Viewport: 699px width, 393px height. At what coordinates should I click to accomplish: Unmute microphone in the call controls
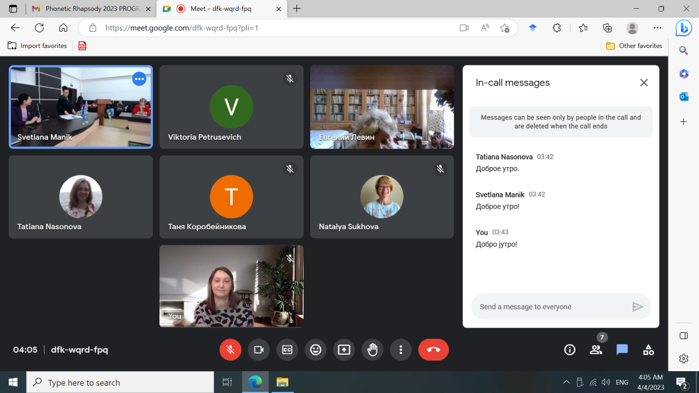[230, 350]
